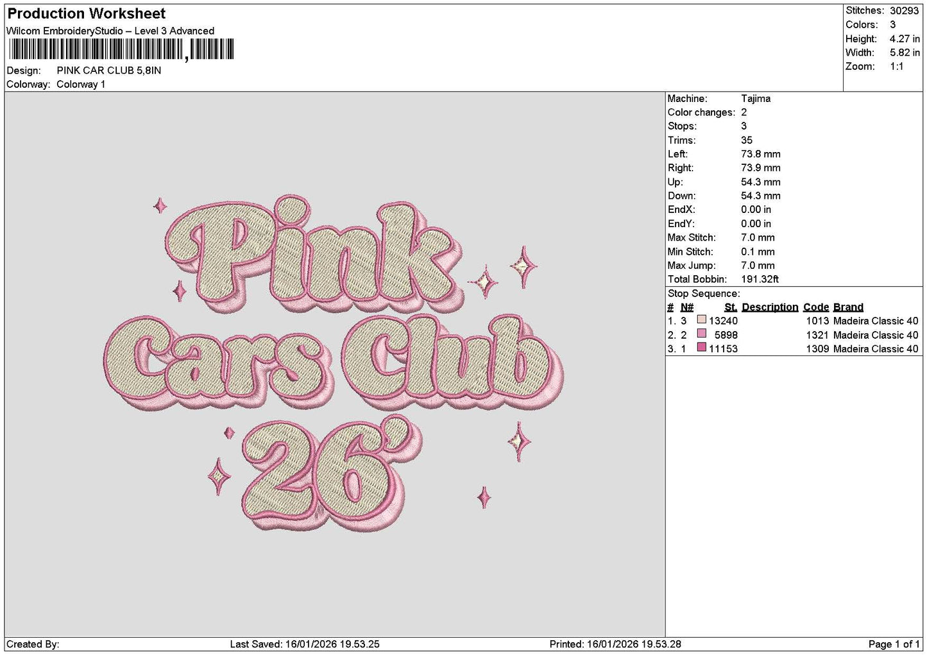Click the beige swatch for stop 1
This screenshot has width=927, height=655.
point(701,319)
